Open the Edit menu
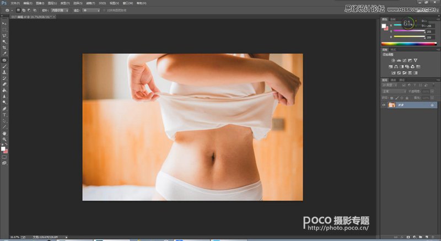Image resolution: width=441 pixels, height=241 pixels. pyautogui.click(x=28, y=3)
